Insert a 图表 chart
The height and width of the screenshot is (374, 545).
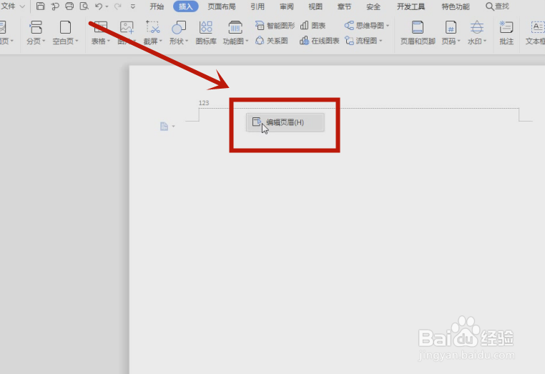[313, 25]
